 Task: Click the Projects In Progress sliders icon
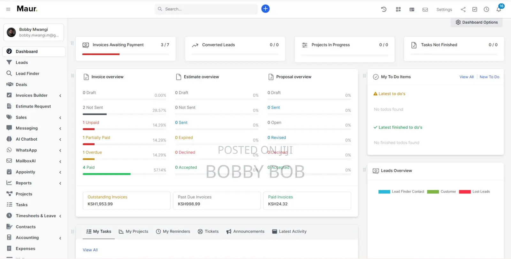[305, 45]
